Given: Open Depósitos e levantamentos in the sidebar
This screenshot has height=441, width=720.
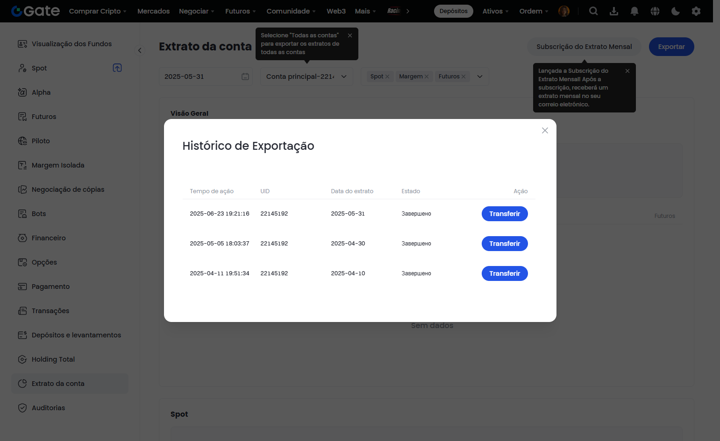Looking at the screenshot, I should coord(70,335).
